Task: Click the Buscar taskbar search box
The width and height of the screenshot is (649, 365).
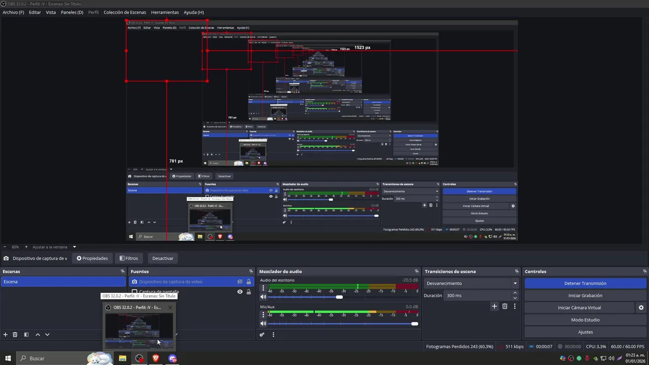Action: tap(65, 358)
